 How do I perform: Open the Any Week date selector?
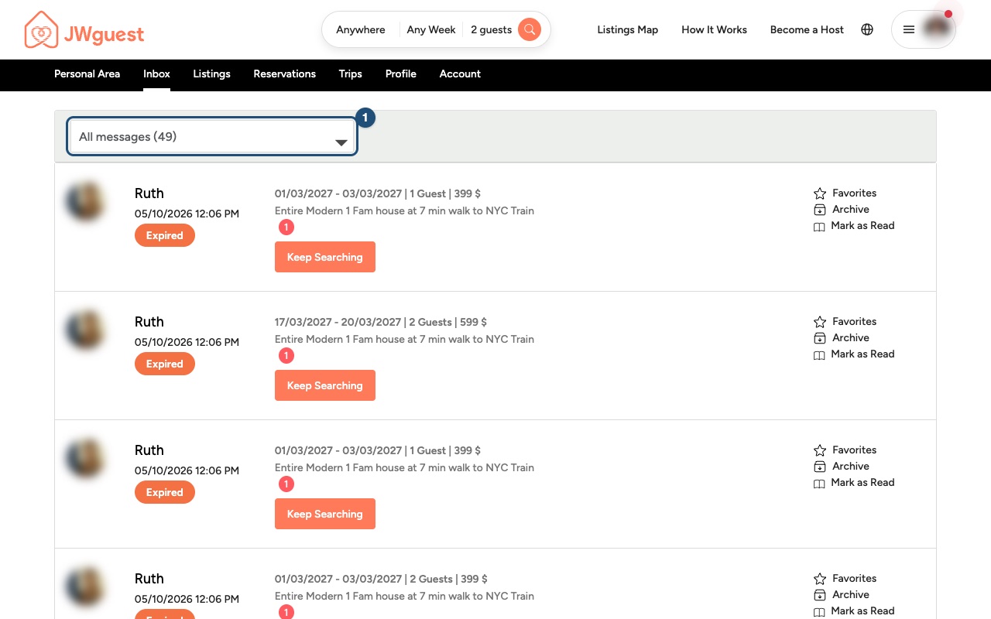pyautogui.click(x=431, y=29)
